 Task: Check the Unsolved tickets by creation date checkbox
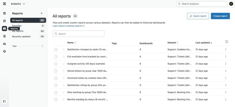click(x=56, y=78)
